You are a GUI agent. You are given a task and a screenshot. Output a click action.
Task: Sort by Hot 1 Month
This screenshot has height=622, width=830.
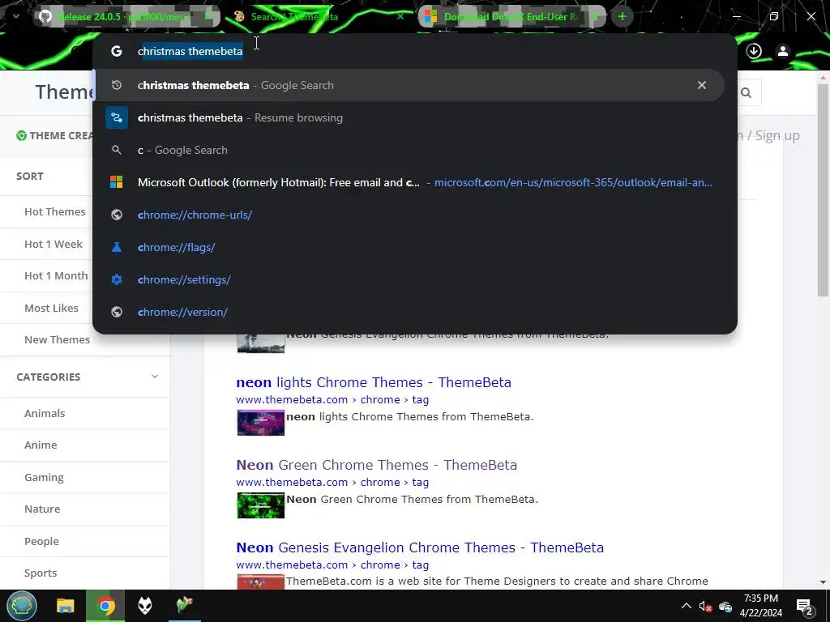(56, 276)
